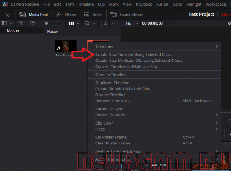231x171 pixels.
Task: Choose Create Bin With Selected Clips
Action: (154, 89)
